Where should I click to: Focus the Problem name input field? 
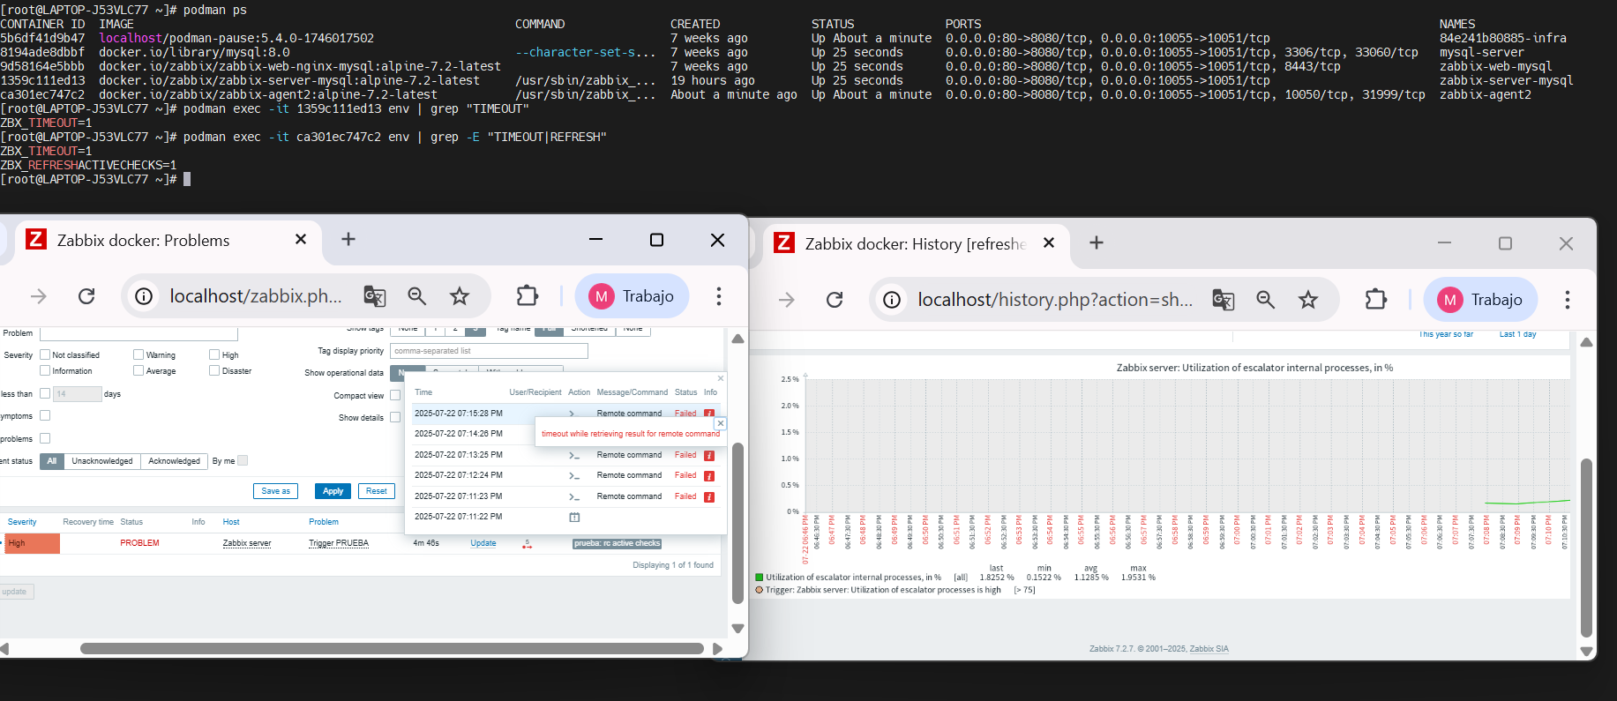(138, 333)
